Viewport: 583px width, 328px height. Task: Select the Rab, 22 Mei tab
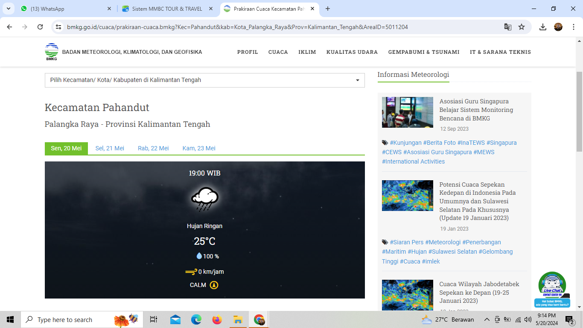pos(153,148)
